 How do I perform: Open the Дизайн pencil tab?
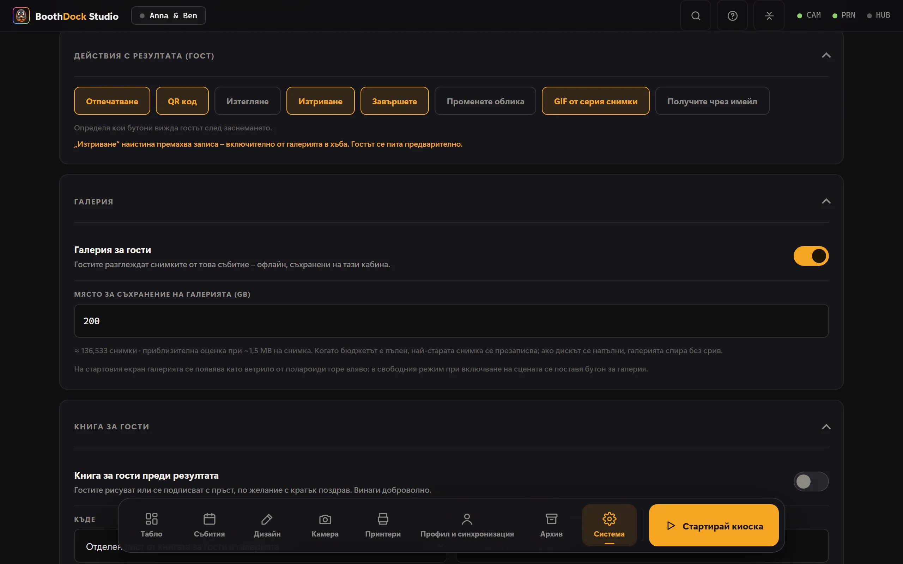(x=267, y=525)
